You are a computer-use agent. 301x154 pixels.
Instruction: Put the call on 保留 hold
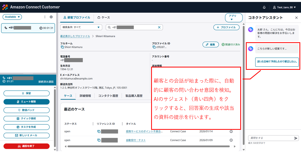click(x=27, y=93)
